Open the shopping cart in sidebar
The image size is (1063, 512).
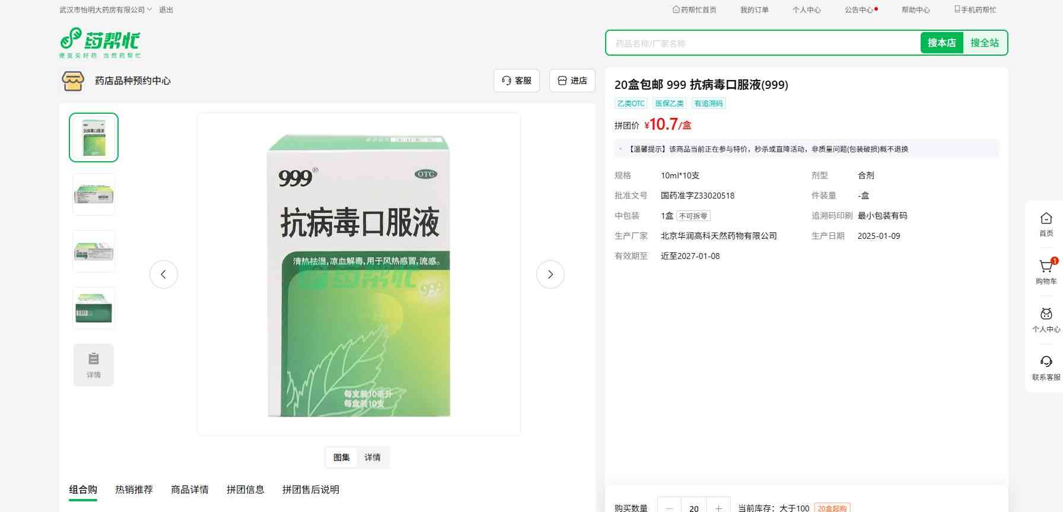pos(1046,267)
